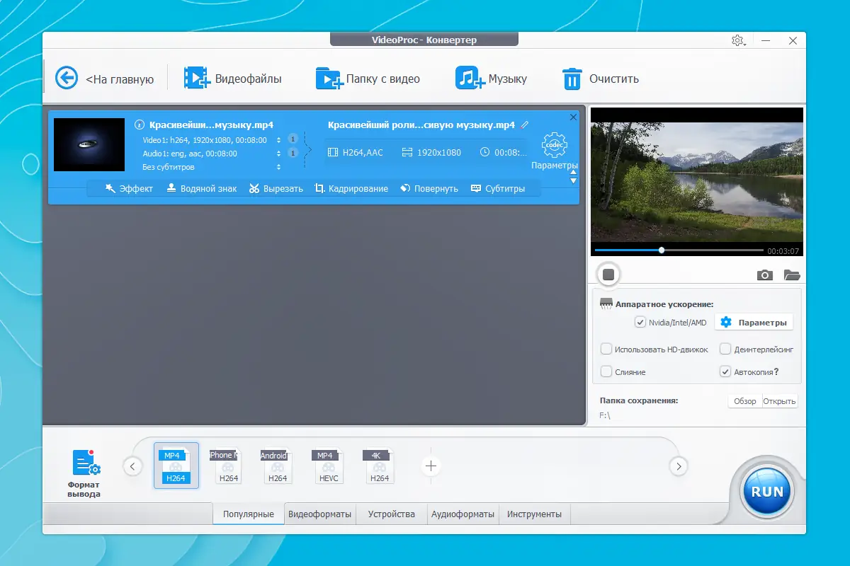This screenshot has width=850, height=566.
Task: Open window settings gear in title bar
Action: pos(737,40)
